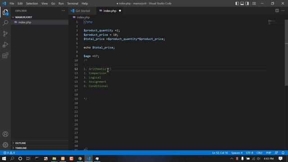Switch to the index.php editor tab
288x162 pixels.
coord(110,11)
